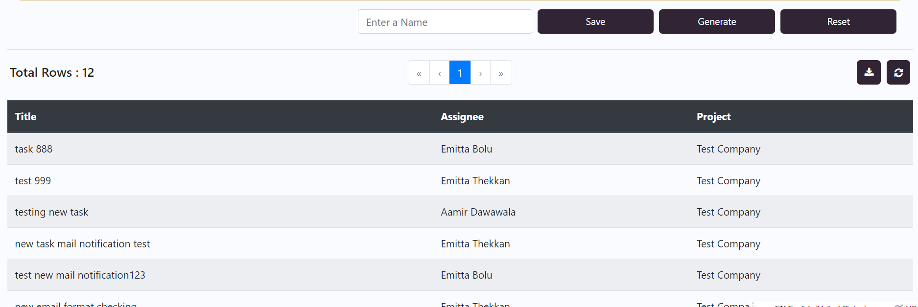Click the test new mail notification123 row
918x307 pixels.
tap(80, 275)
